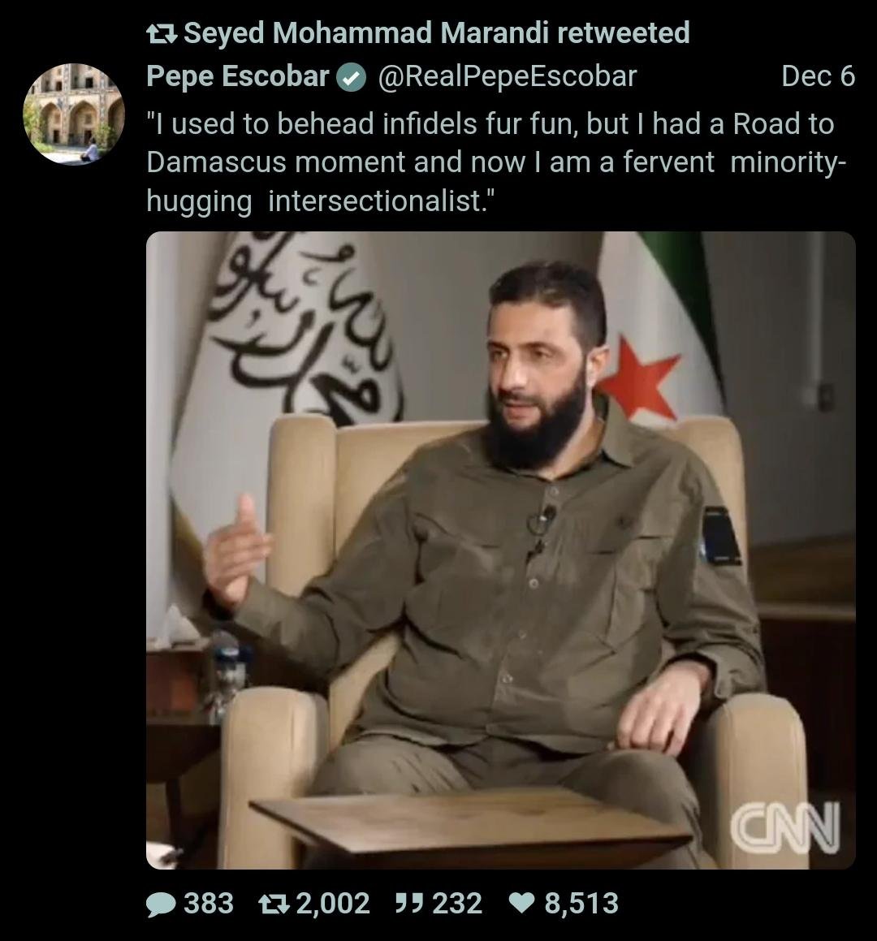
Task: Open the @RealPepeEscobar handle
Action: (x=507, y=77)
